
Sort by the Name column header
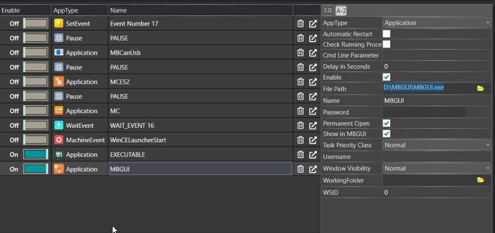pyautogui.click(x=200, y=10)
